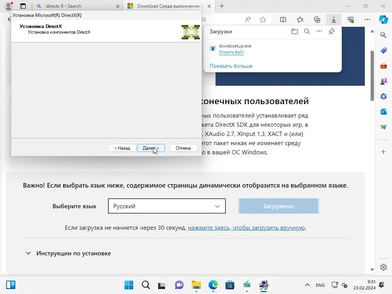The width and height of the screenshot is (392, 294).
Task: Open sidebar Microsoft 365 icon
Action: point(384,96)
